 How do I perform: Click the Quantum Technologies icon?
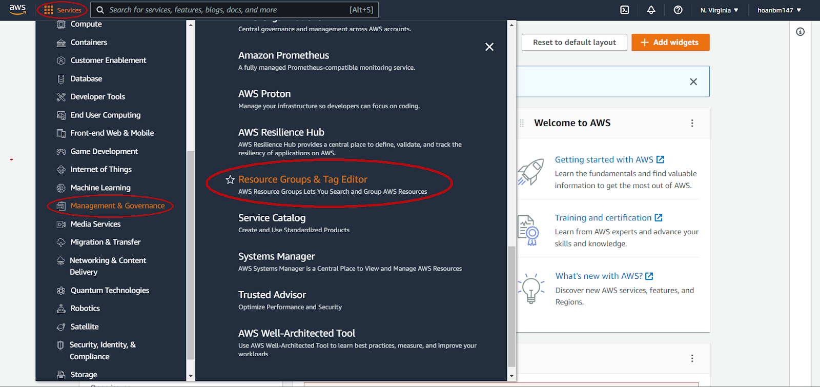tap(61, 291)
